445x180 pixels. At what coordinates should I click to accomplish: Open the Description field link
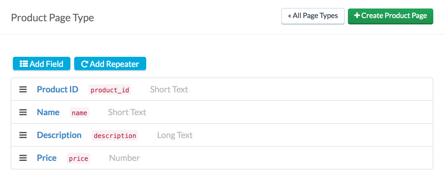[x=59, y=135]
